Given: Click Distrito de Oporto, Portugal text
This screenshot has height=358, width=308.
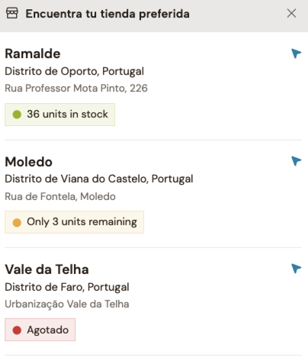Looking at the screenshot, I should [x=75, y=72].
